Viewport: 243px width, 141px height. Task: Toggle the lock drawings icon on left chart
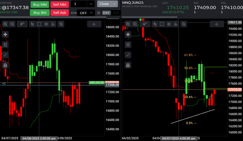[x=5, y=65]
